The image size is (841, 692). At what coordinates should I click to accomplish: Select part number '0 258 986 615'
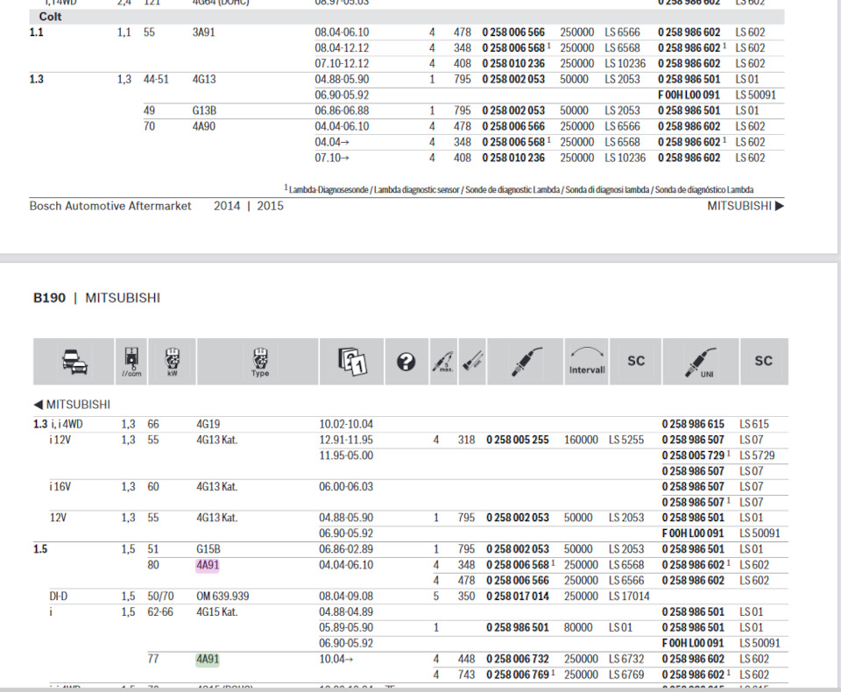coord(693,424)
